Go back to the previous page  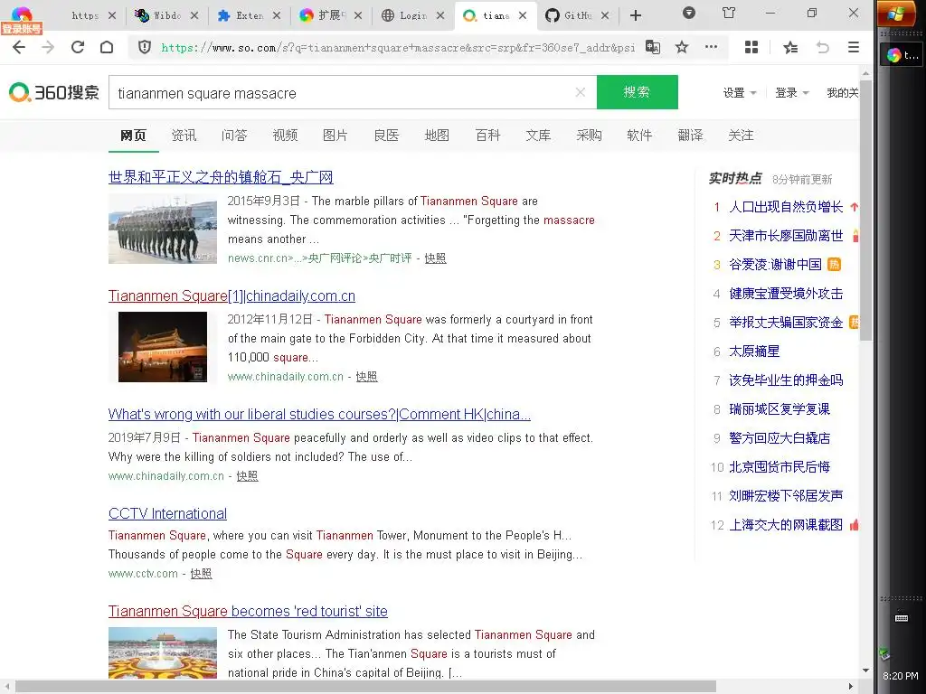point(19,47)
